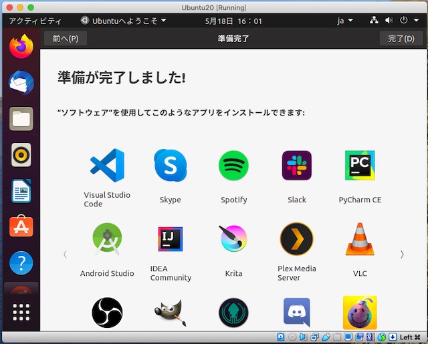This screenshot has width=428, height=344.
Task: Click VirtualBox hard disk status icon
Action: tap(281, 337)
